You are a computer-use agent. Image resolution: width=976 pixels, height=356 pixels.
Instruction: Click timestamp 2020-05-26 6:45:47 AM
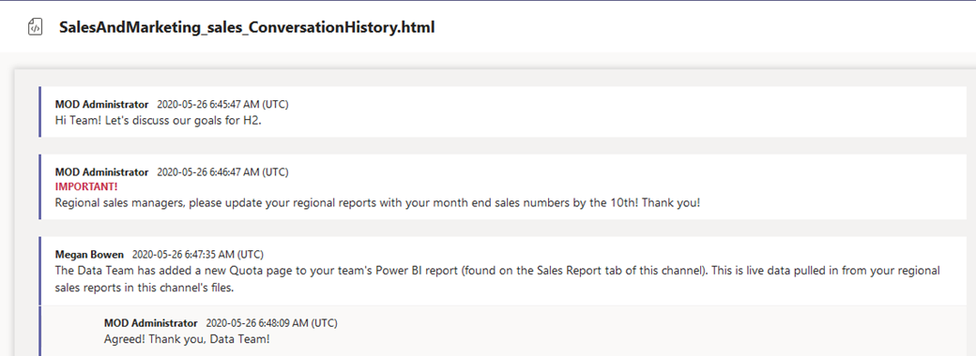222,104
